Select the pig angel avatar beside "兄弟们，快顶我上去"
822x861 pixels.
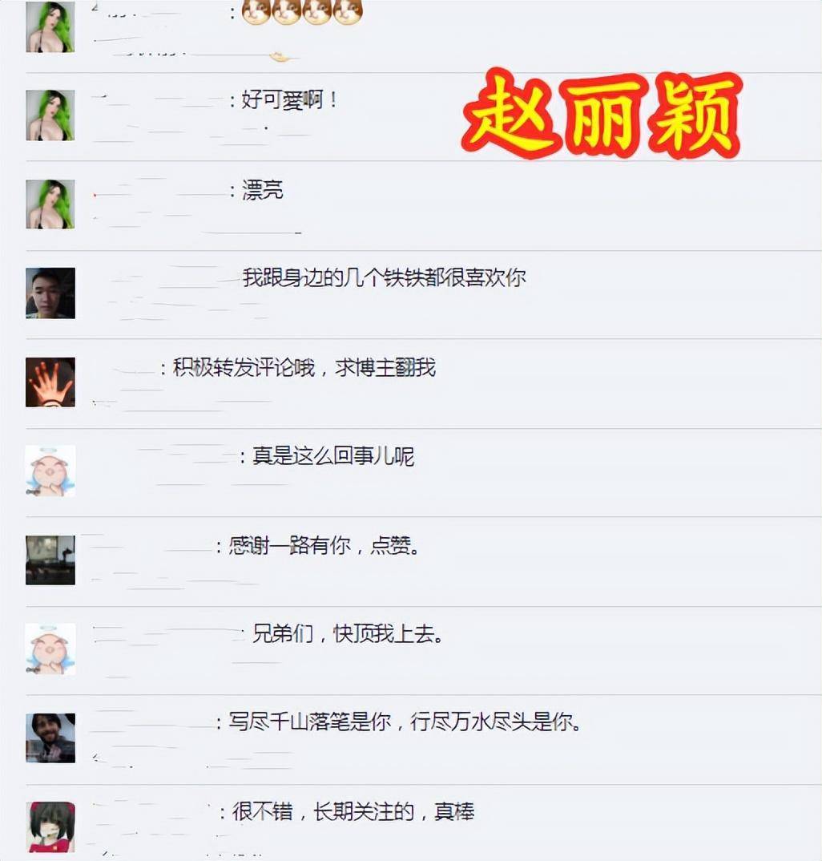50,649
